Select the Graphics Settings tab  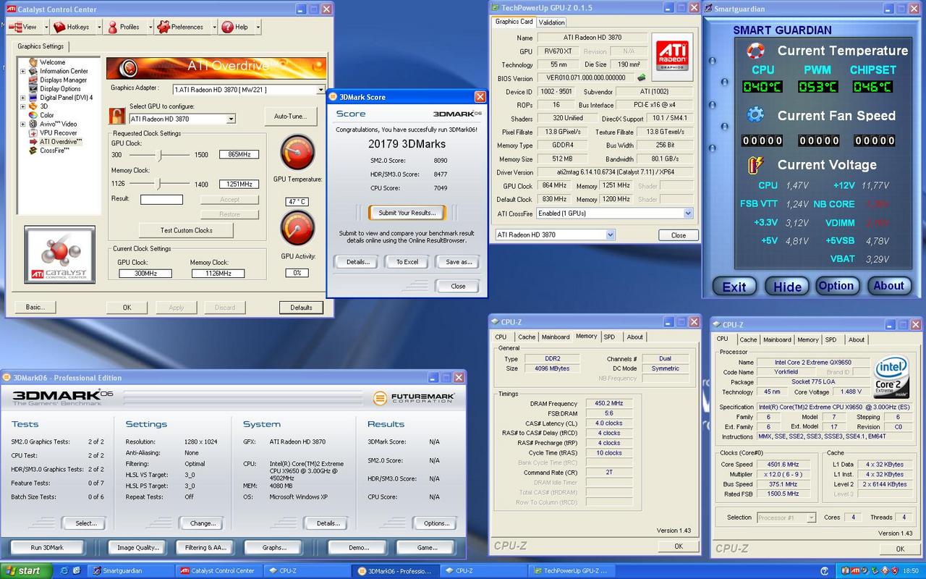(41, 46)
